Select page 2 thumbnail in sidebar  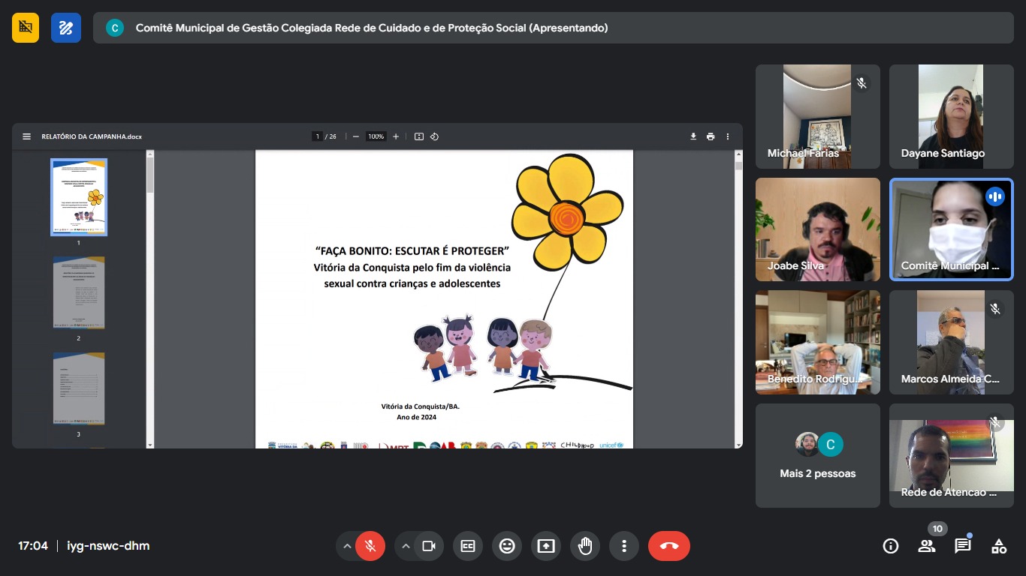point(79,292)
